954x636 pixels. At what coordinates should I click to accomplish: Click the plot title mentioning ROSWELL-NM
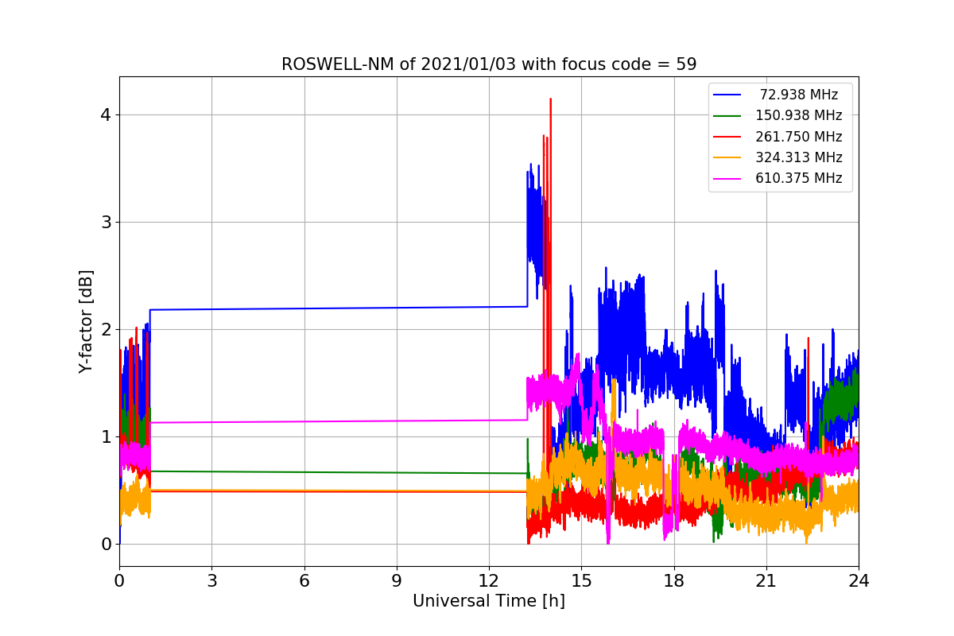[489, 64]
